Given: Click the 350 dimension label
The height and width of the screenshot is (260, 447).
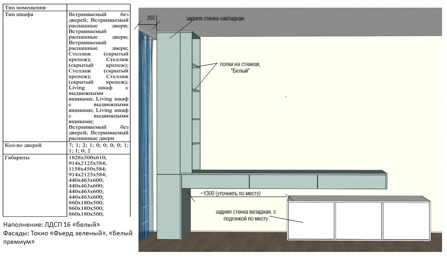Looking at the screenshot, I should point(151,18).
